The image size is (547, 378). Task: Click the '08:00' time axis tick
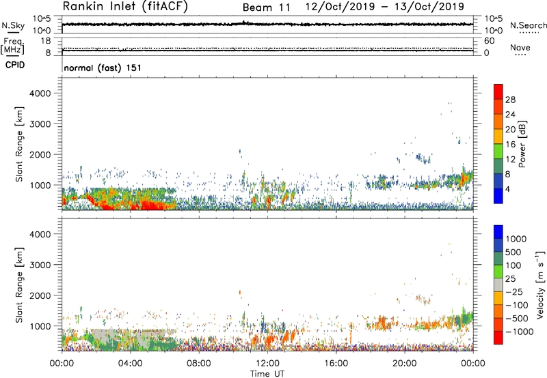tap(199, 364)
